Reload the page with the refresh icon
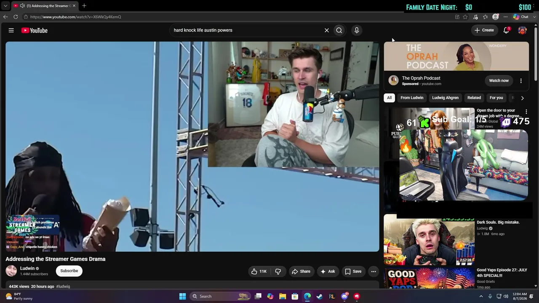 (x=16, y=17)
